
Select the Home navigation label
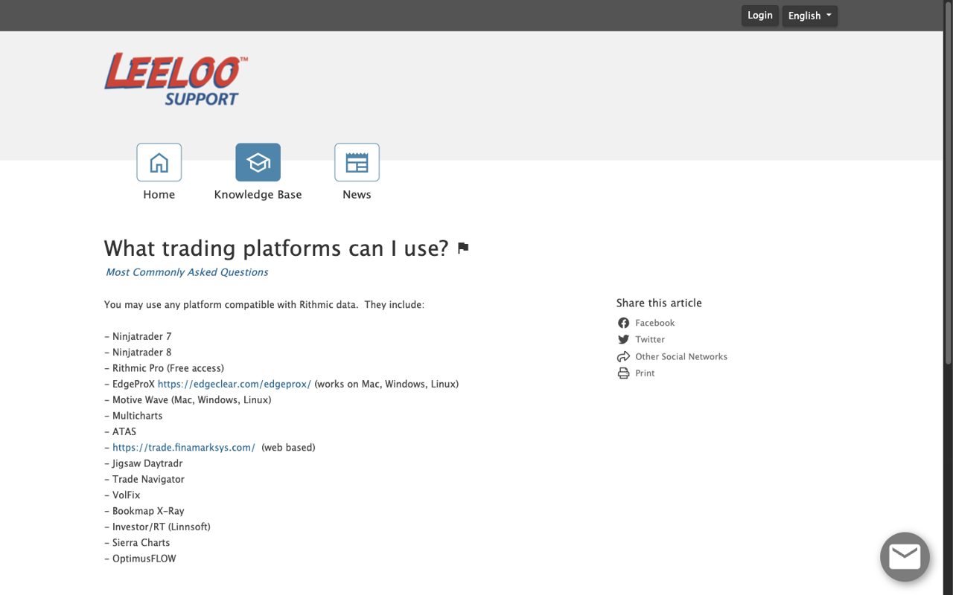[159, 194]
